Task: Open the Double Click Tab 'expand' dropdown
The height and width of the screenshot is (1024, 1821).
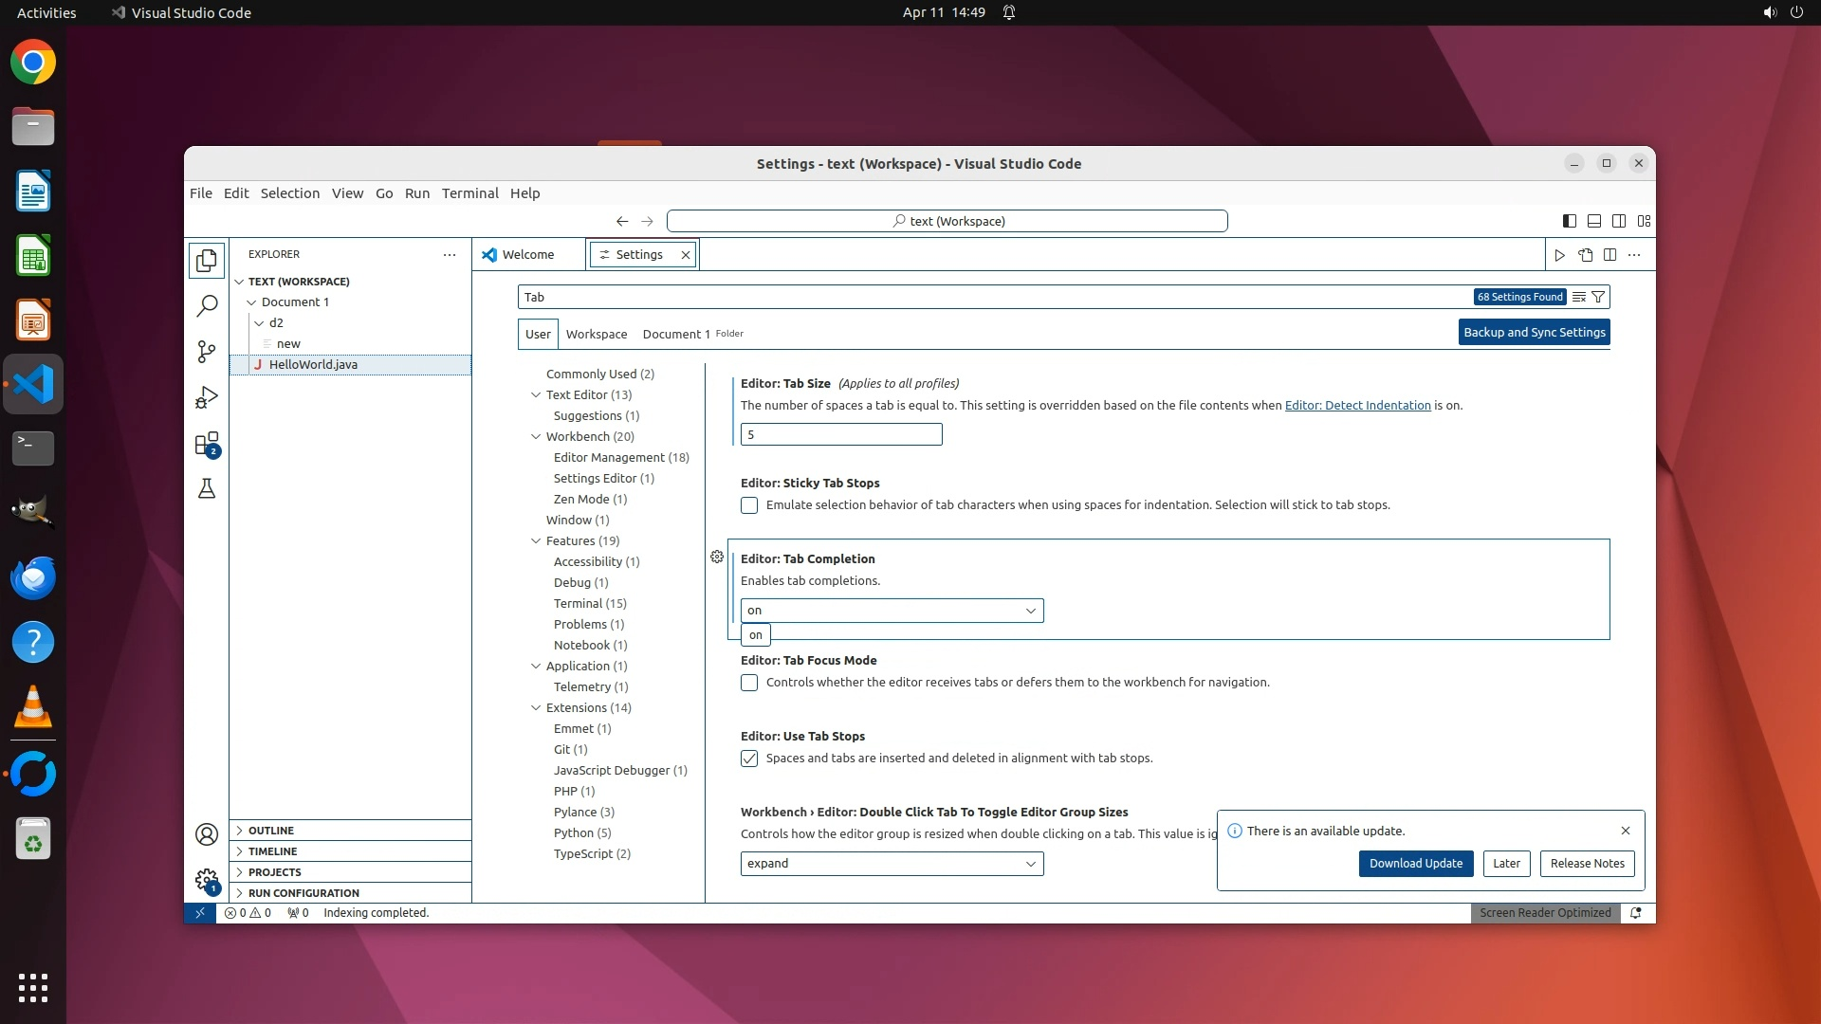Action: (x=892, y=864)
